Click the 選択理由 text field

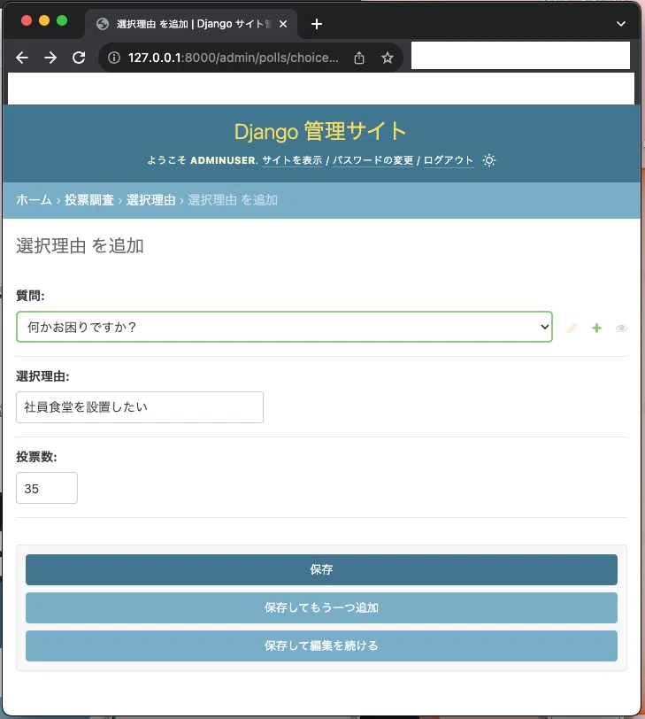point(140,407)
